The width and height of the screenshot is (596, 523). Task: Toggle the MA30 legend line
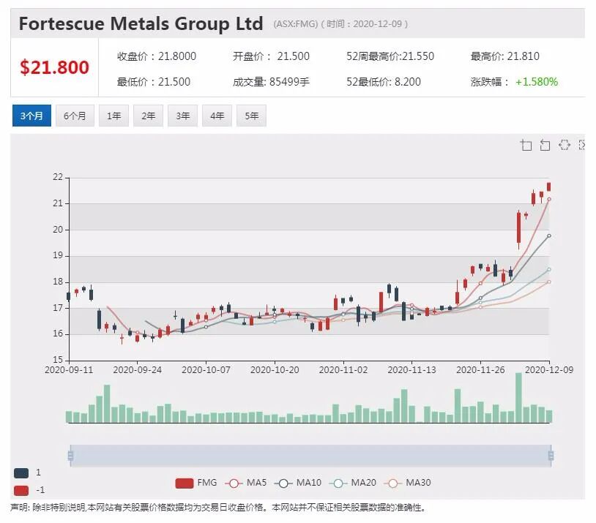tap(407, 483)
